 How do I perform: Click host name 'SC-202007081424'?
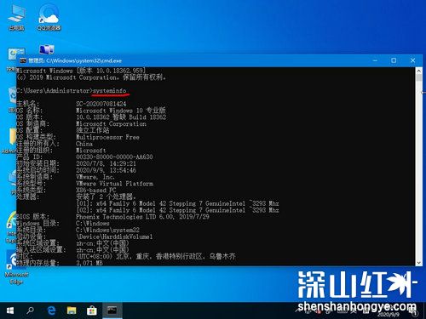[101, 104]
